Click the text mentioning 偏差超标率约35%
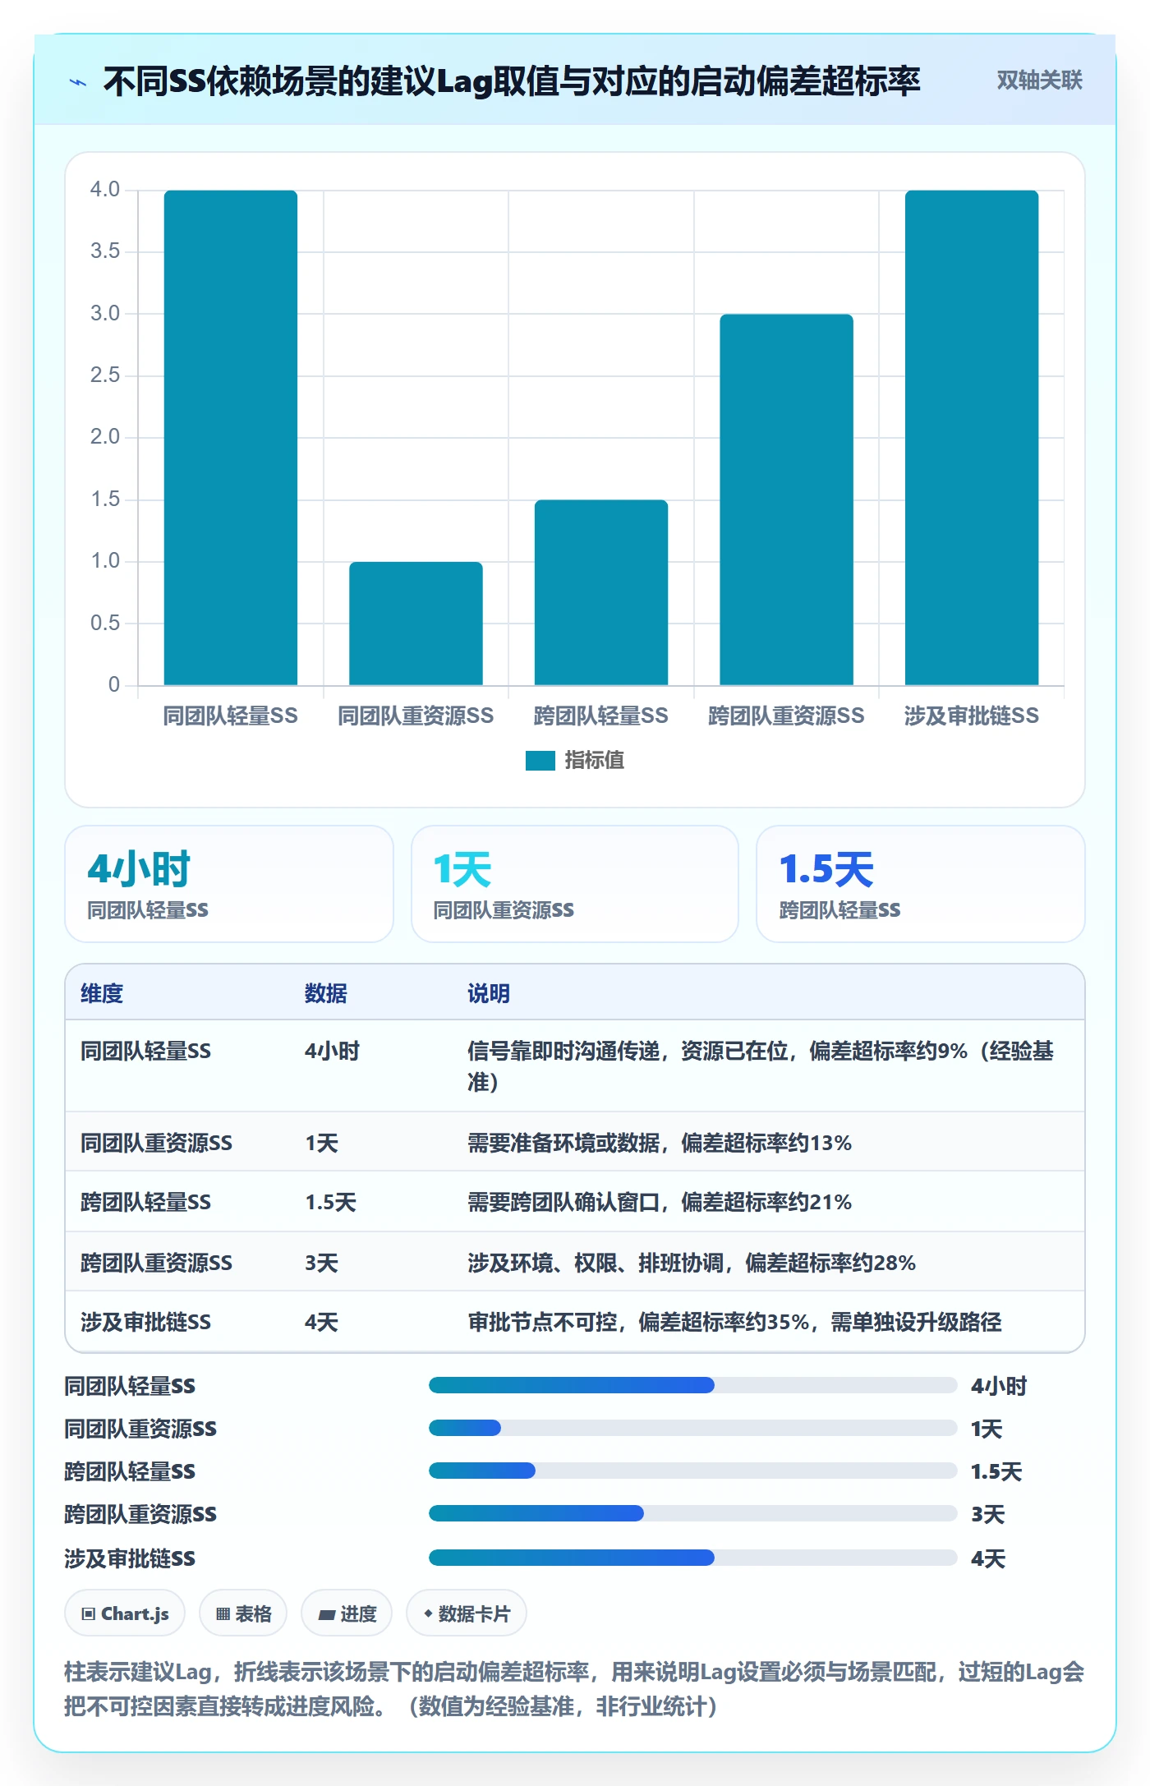 pos(734,1322)
